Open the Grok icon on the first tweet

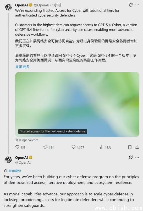[x=131, y=5]
